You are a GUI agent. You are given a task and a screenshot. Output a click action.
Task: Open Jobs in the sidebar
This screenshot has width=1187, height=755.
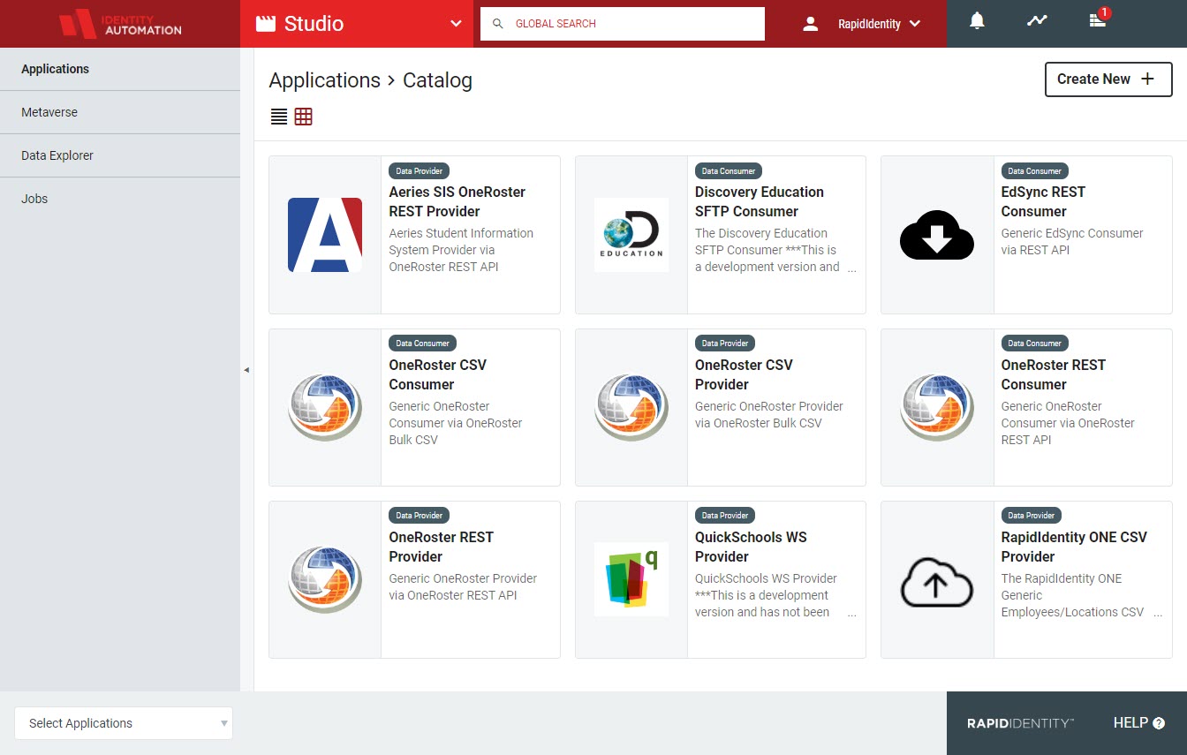120,199
